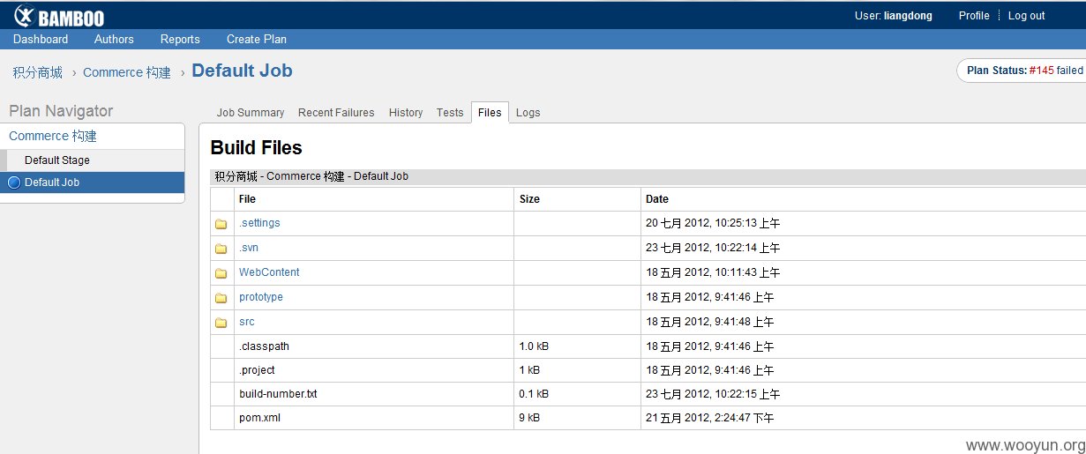The image size is (1086, 454).
Task: Switch to the Job Summary tab
Action: 251,113
